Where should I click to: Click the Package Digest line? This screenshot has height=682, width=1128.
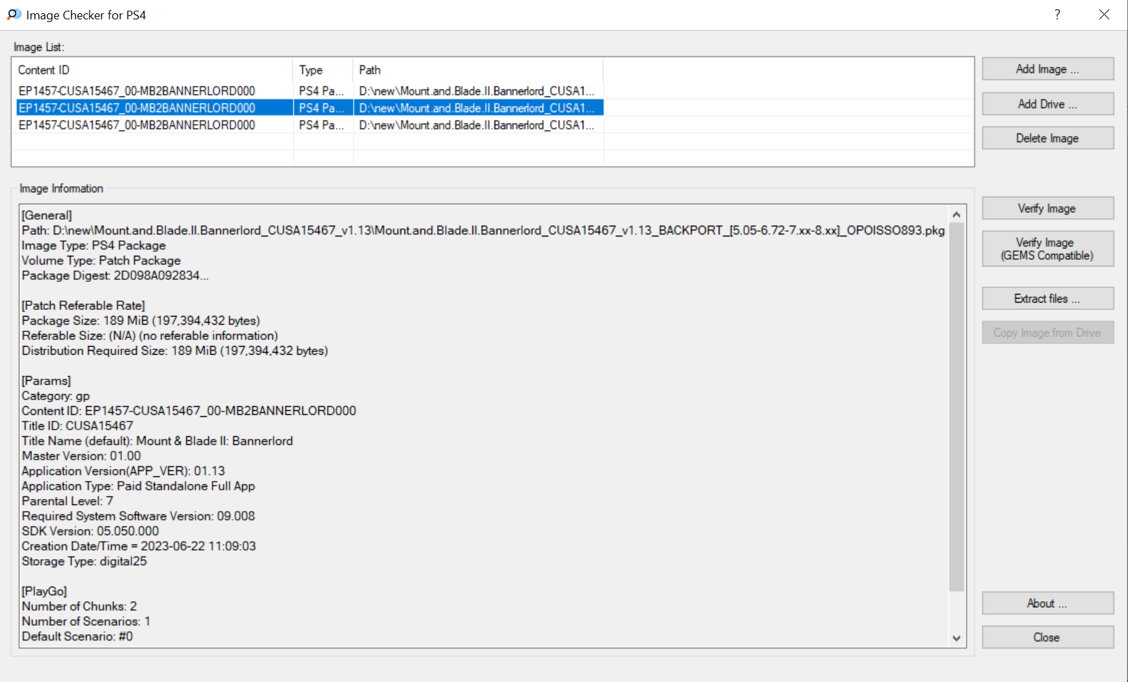coord(115,275)
